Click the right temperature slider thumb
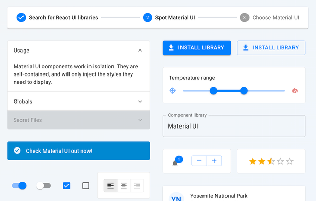The image size is (316, 201). click(x=244, y=91)
